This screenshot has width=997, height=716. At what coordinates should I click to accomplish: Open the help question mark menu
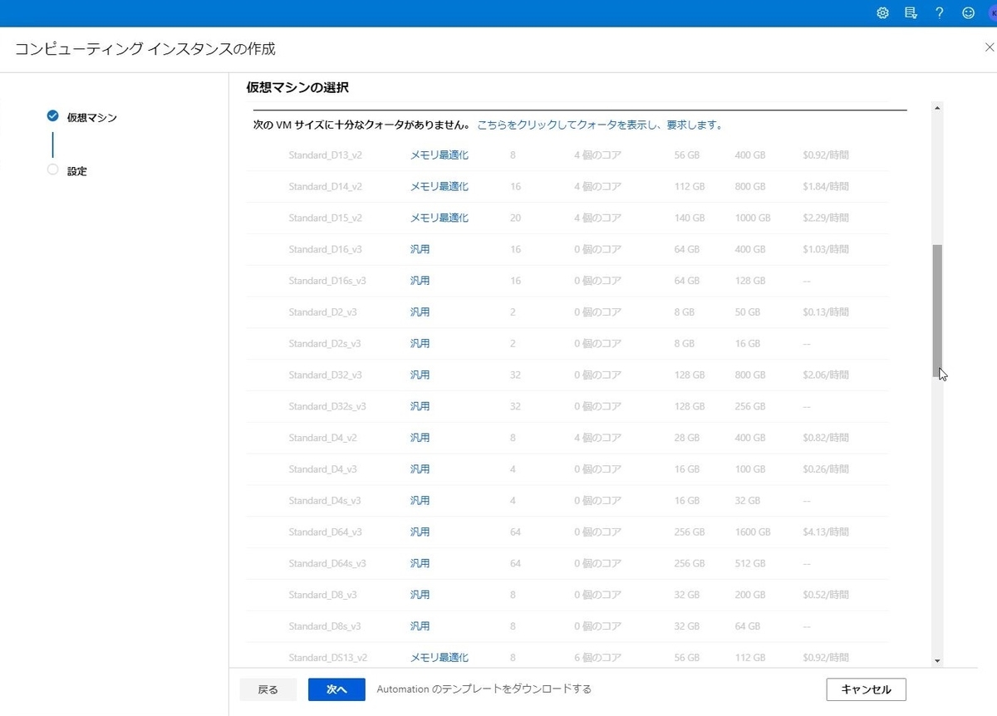pos(939,12)
